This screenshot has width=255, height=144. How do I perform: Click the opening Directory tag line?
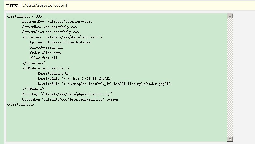62,37
